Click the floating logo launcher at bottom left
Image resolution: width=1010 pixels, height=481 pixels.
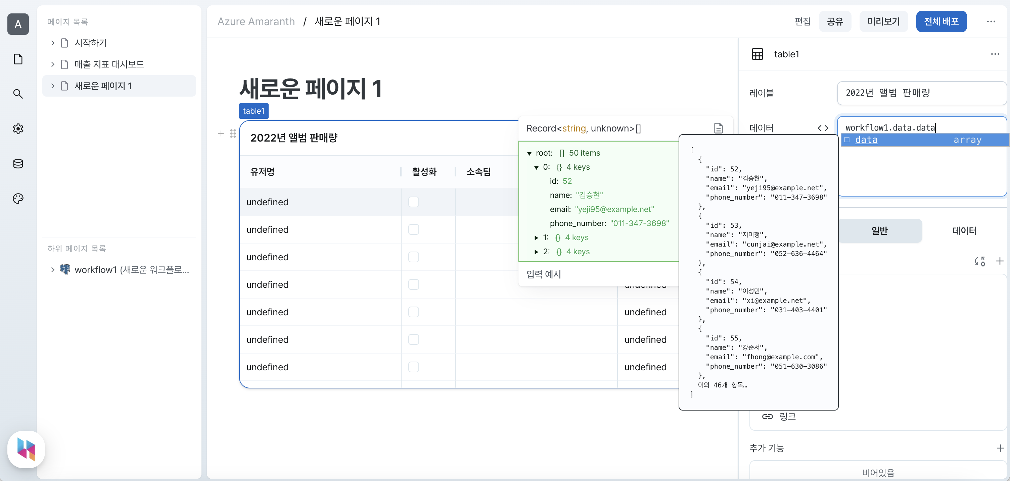click(x=26, y=449)
